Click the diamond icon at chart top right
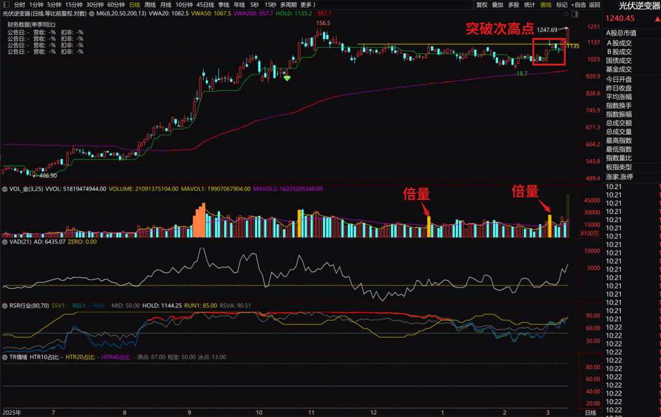Image resolution: width=661 pixels, height=417 pixels. [x=566, y=14]
